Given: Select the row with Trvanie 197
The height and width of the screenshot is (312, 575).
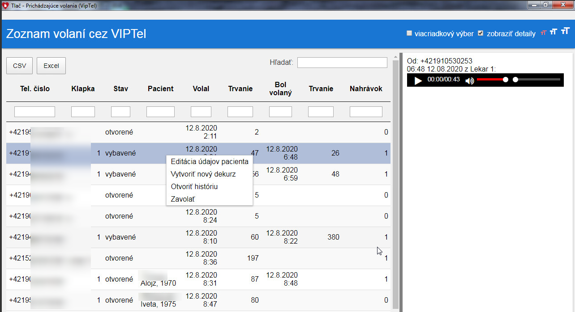Looking at the screenshot, I should click(x=198, y=258).
